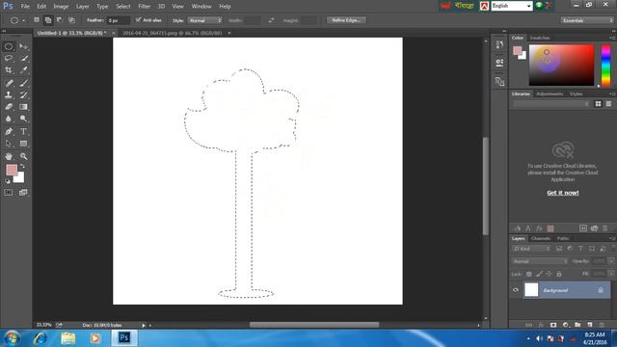Click the foreground color swatch in toolbar
Viewport: 617px width, 347px height.
11,170
